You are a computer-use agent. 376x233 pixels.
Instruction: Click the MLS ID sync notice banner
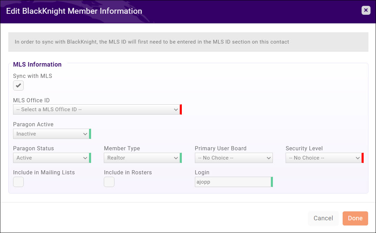pos(188,42)
